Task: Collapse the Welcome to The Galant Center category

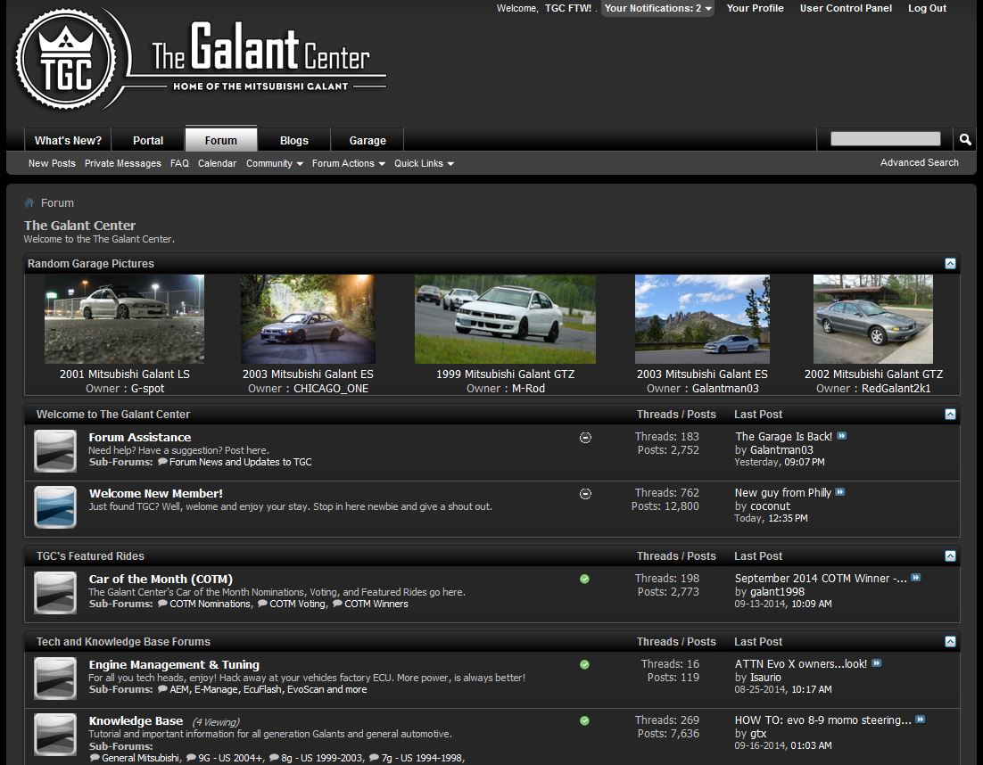Action: [x=950, y=414]
